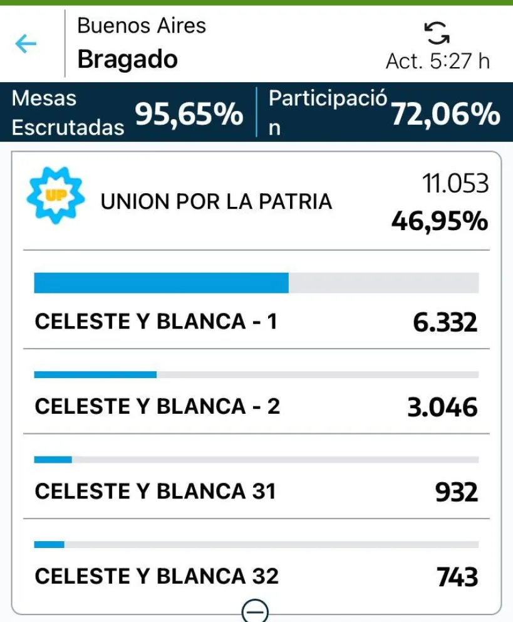This screenshot has height=622, width=513.
Task: Click the progress bar above Celeste y Blanca - 1
Action: (x=256, y=283)
